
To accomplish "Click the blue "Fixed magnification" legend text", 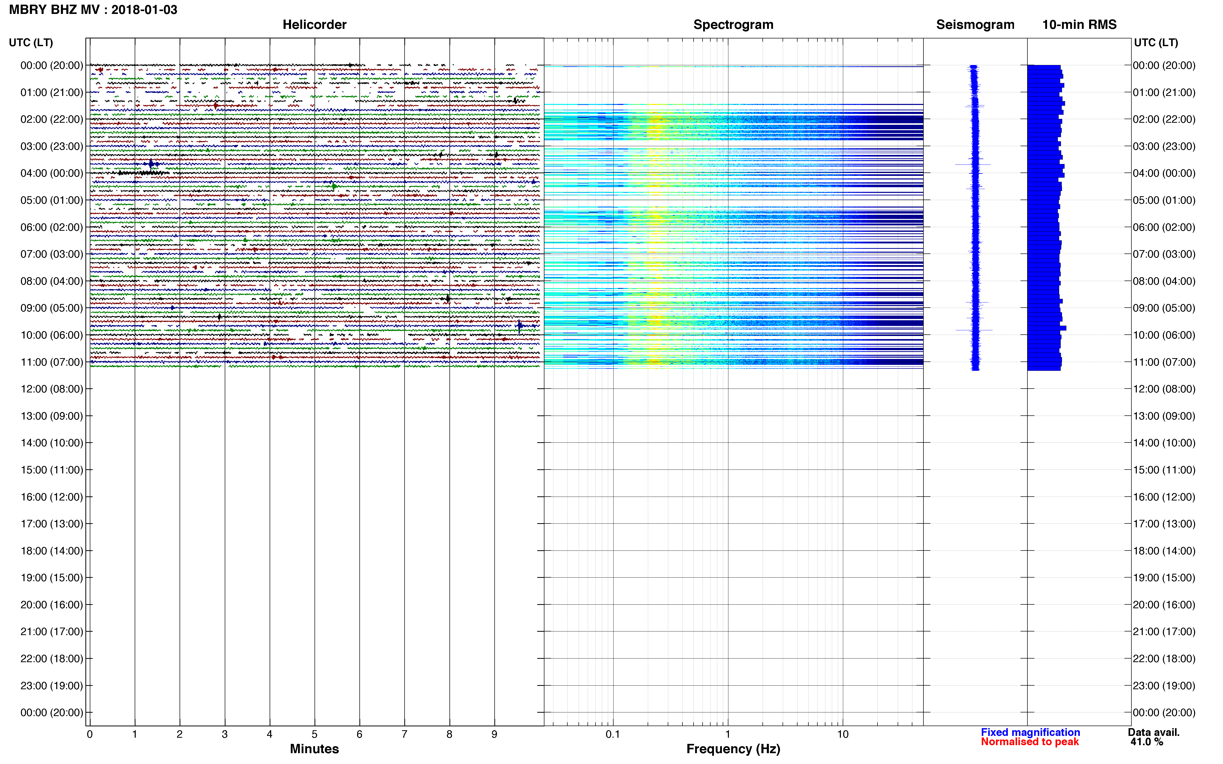I will [1030, 732].
